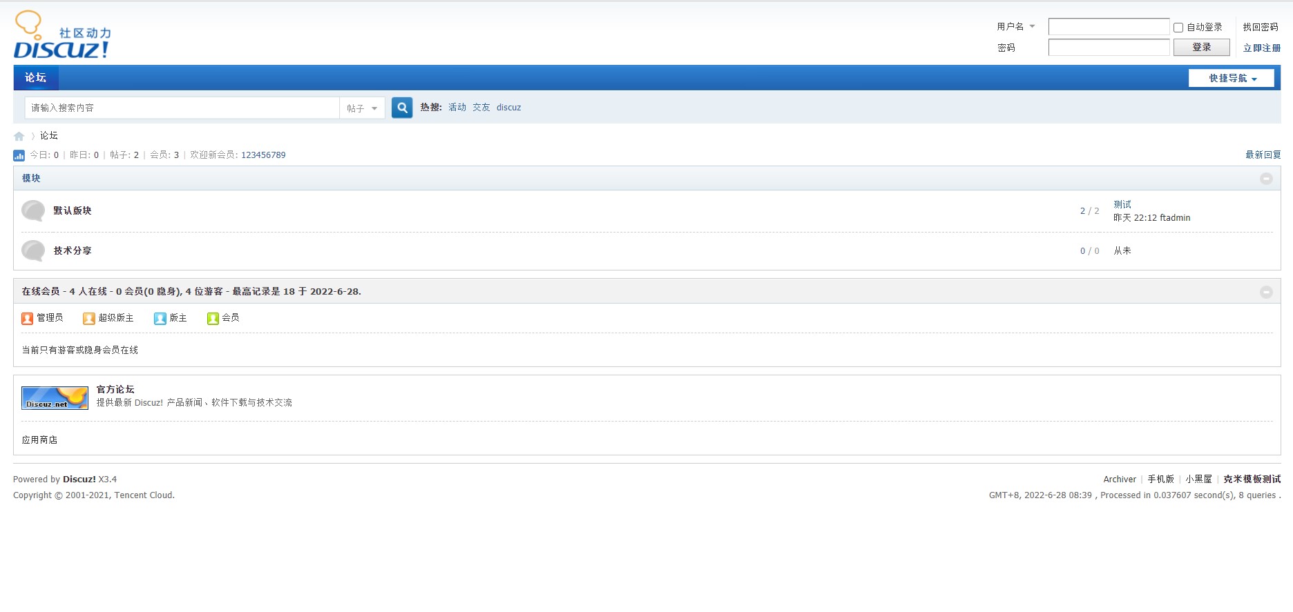
Task: Click the 管理员 orange user icon
Action: pyautogui.click(x=28, y=318)
